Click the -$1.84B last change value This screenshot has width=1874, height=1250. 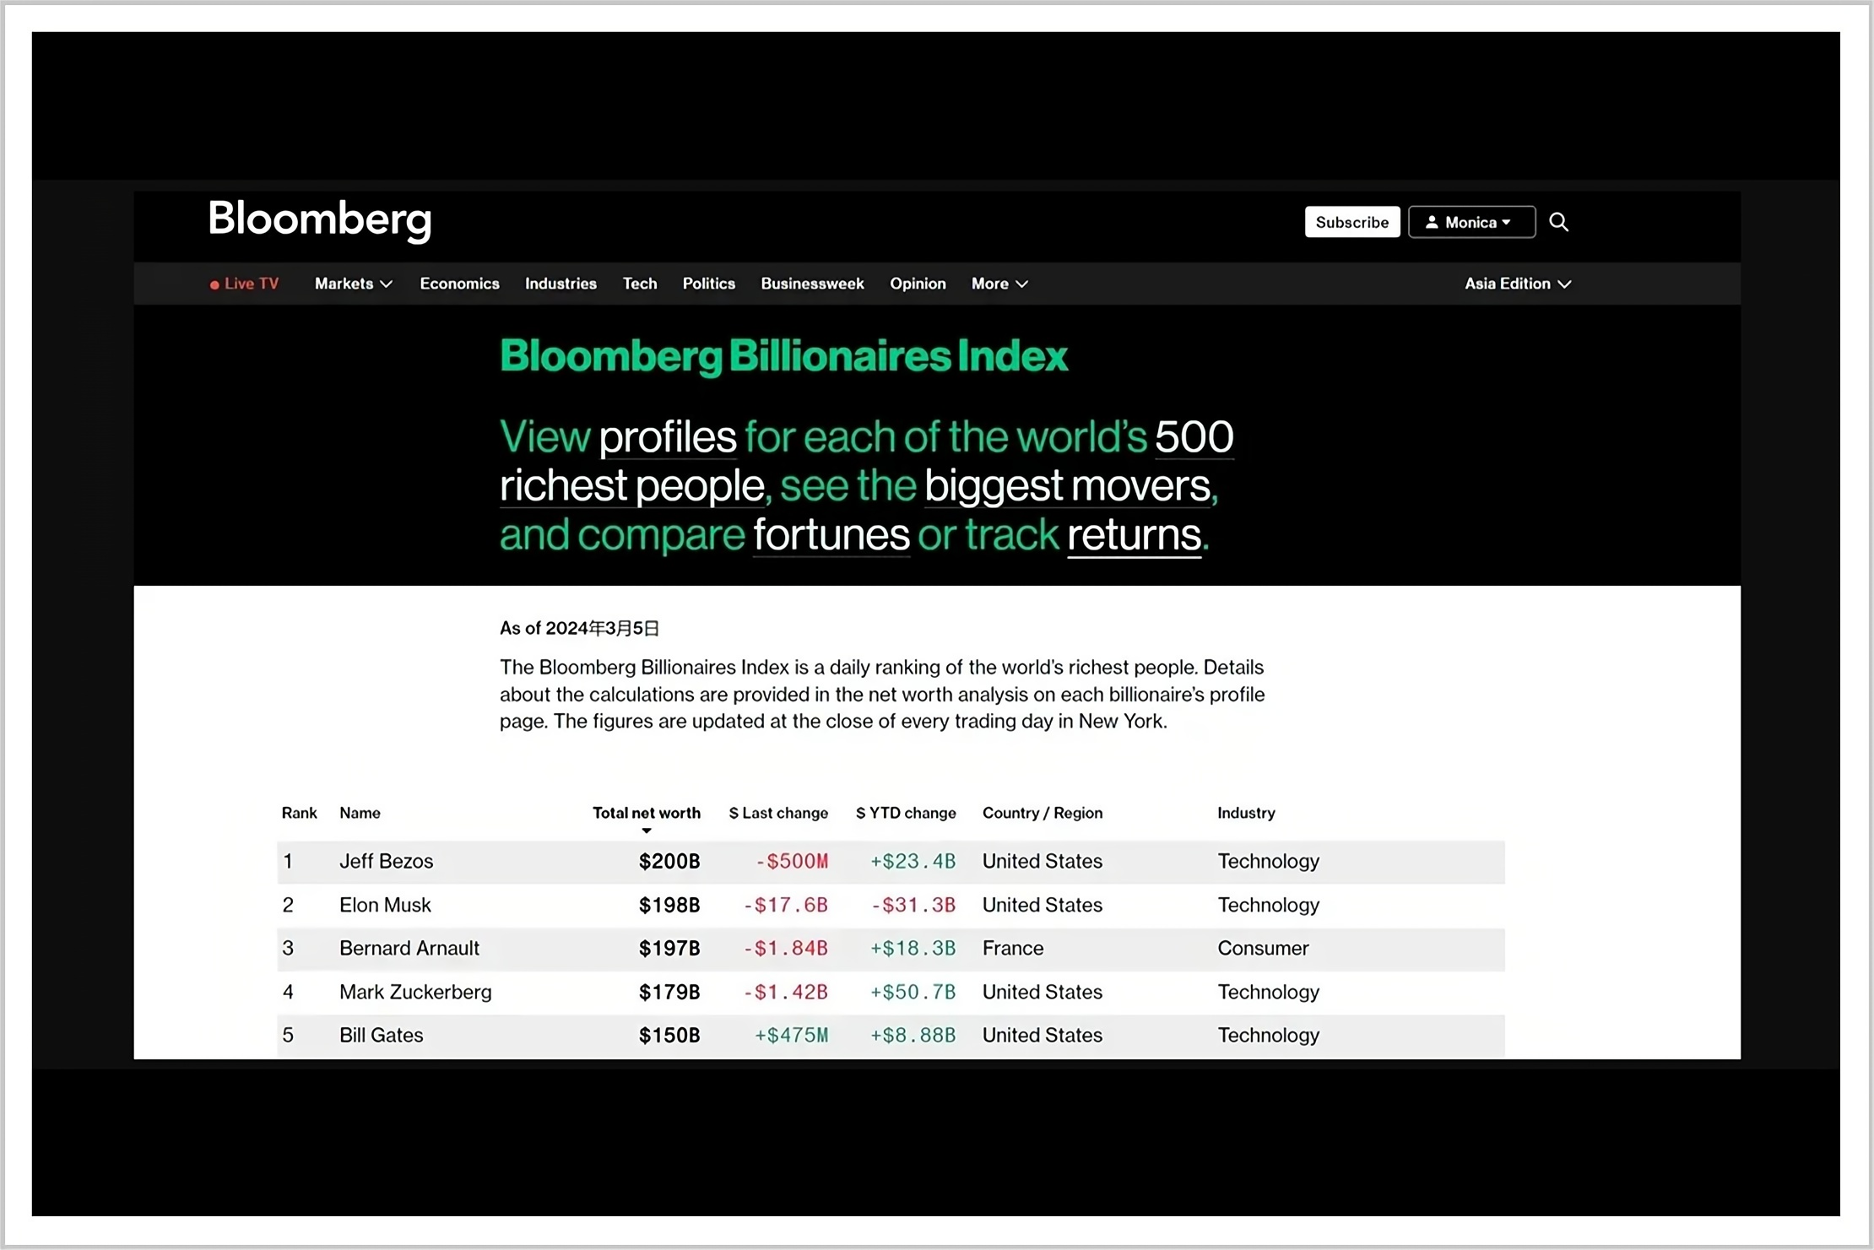pos(786,948)
